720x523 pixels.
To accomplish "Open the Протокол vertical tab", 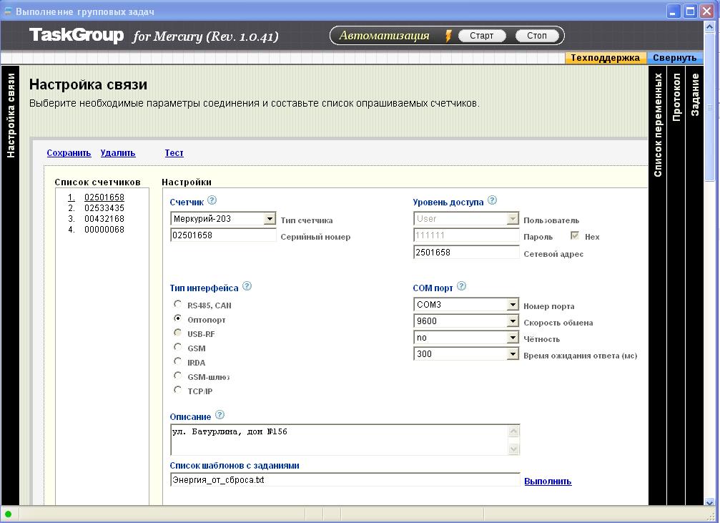I will (x=676, y=285).
